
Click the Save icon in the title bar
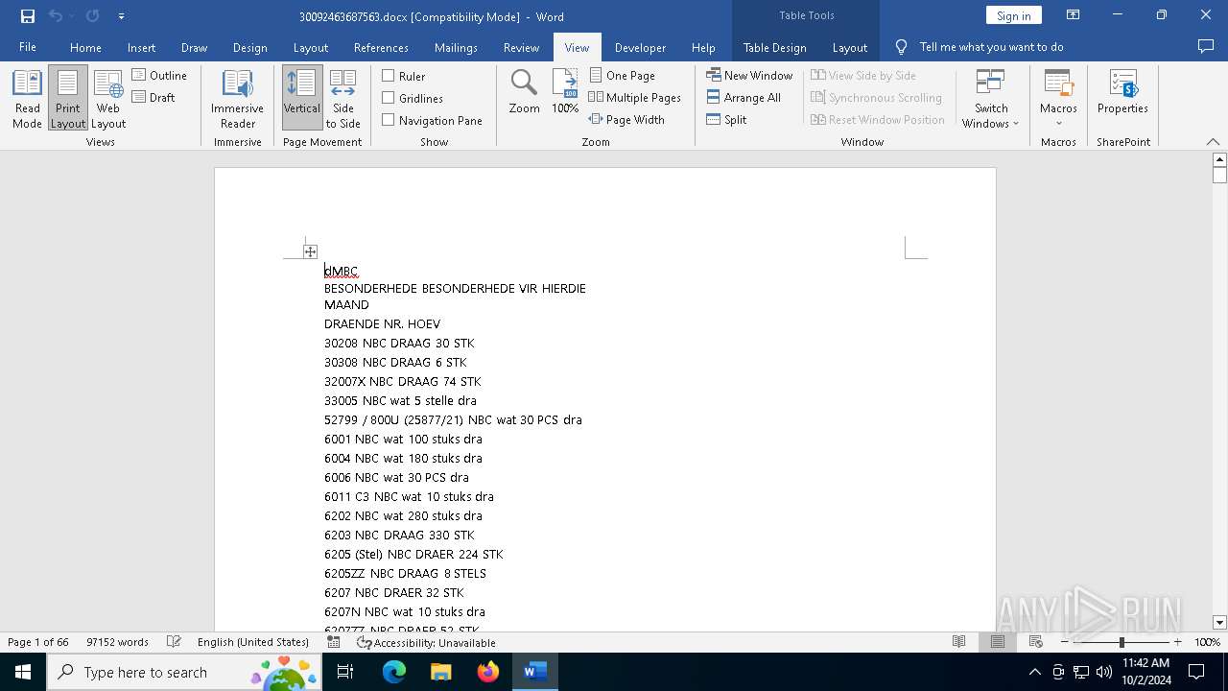tap(27, 16)
